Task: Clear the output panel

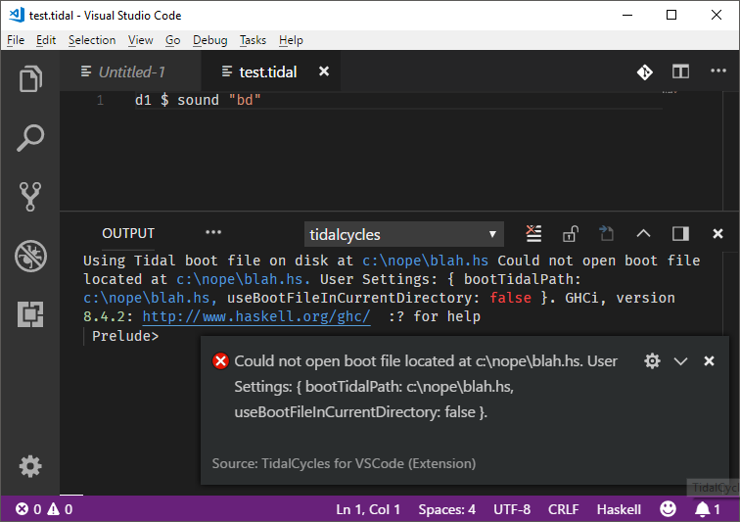Action: point(533,233)
